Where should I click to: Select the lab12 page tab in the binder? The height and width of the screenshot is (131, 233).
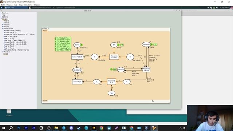pos(45,30)
